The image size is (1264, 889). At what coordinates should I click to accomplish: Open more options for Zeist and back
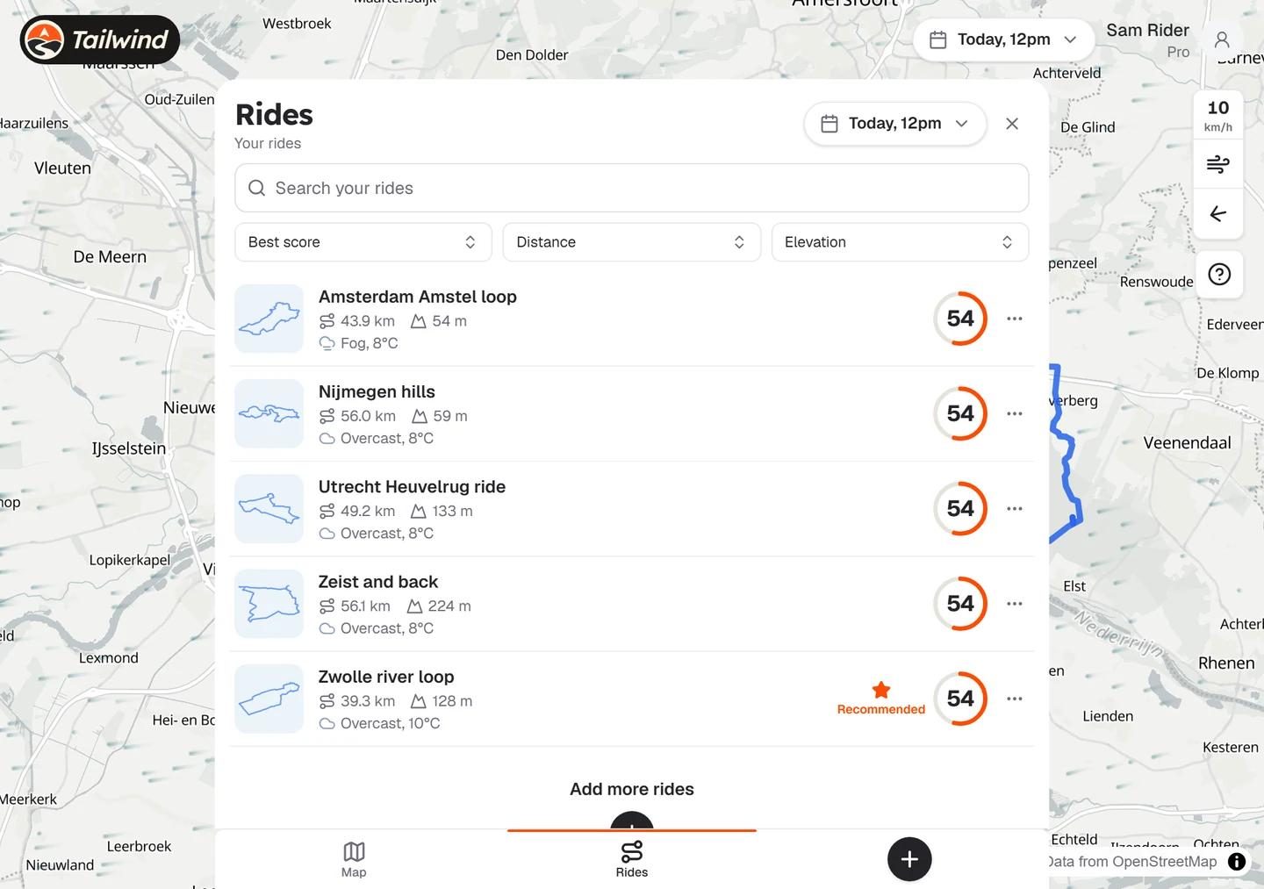1015,604
